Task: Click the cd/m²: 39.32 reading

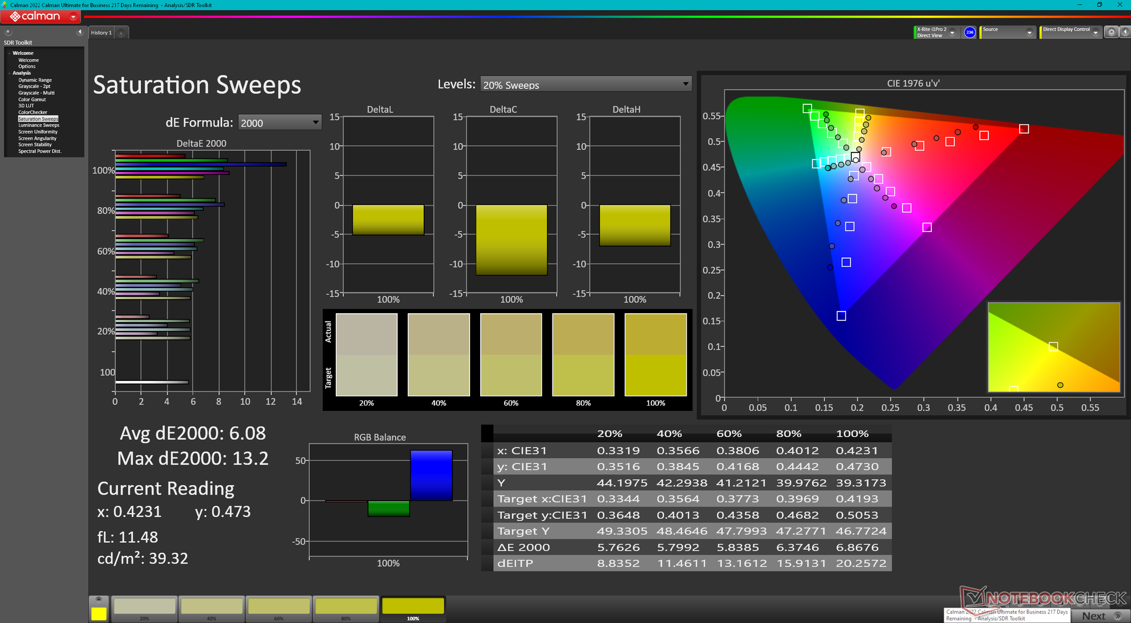Action: click(x=143, y=558)
